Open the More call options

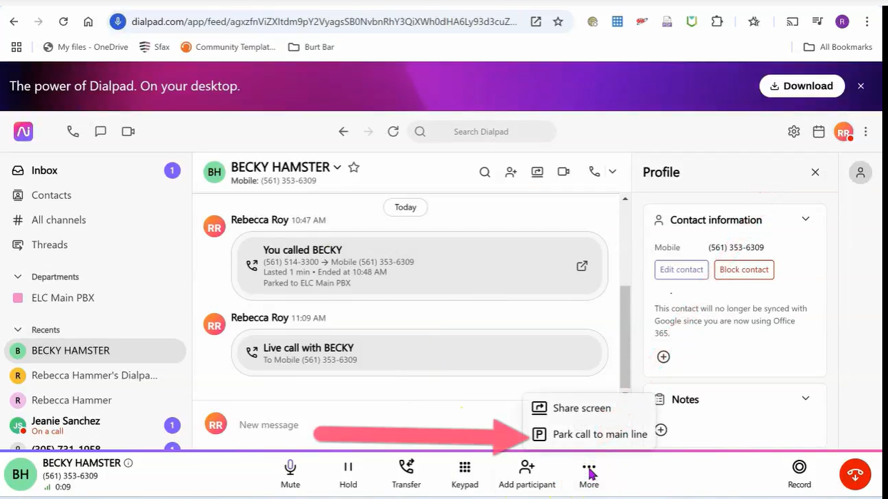coord(589,473)
